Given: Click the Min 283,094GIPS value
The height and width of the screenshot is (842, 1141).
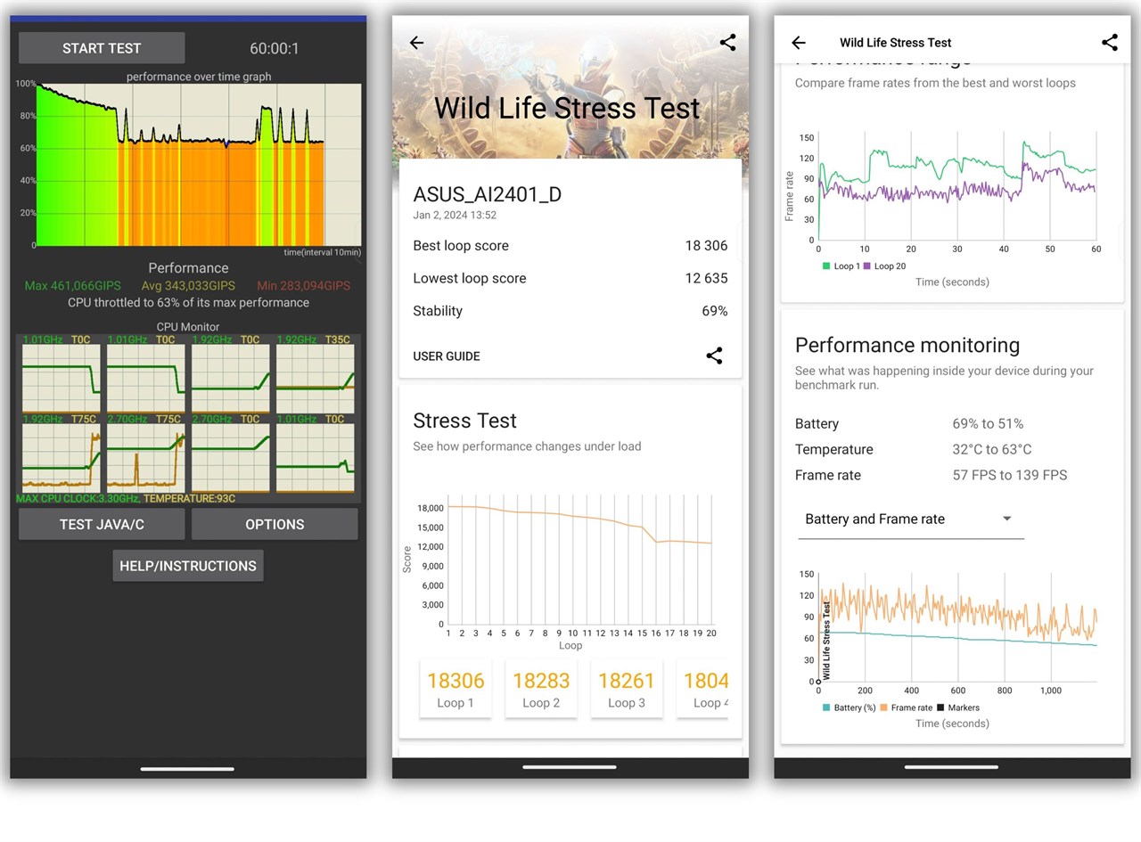Looking at the screenshot, I should tap(304, 286).
